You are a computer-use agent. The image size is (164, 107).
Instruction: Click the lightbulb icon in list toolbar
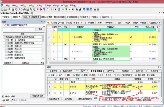48,23
